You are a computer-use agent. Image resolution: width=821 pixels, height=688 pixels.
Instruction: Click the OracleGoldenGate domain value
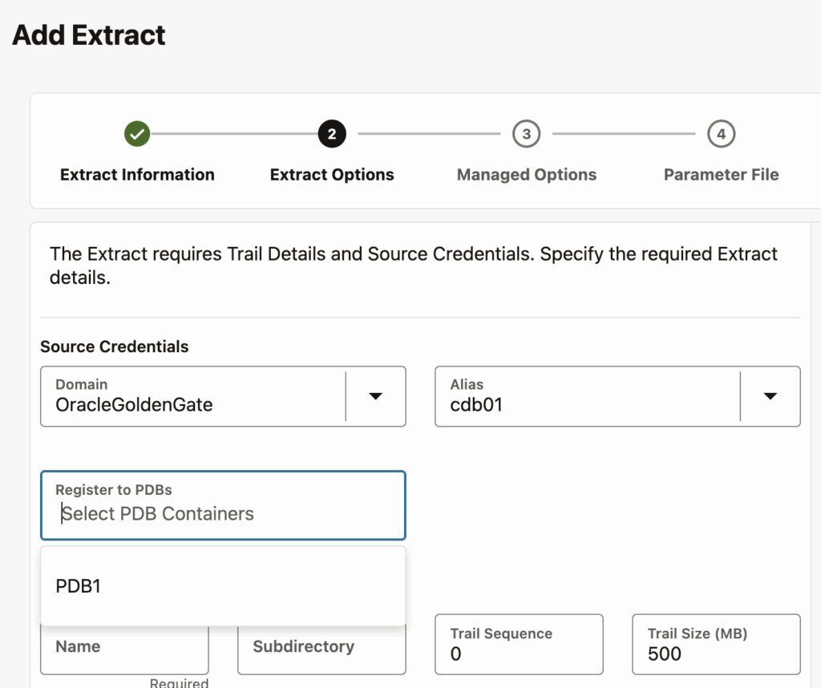pos(134,405)
